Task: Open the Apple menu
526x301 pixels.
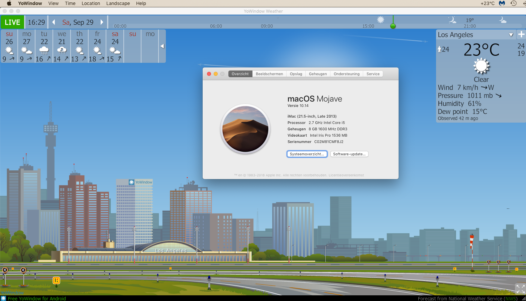Action: pos(9,3)
